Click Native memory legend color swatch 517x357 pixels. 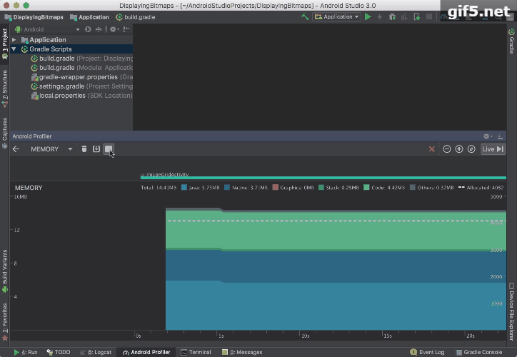227,187
